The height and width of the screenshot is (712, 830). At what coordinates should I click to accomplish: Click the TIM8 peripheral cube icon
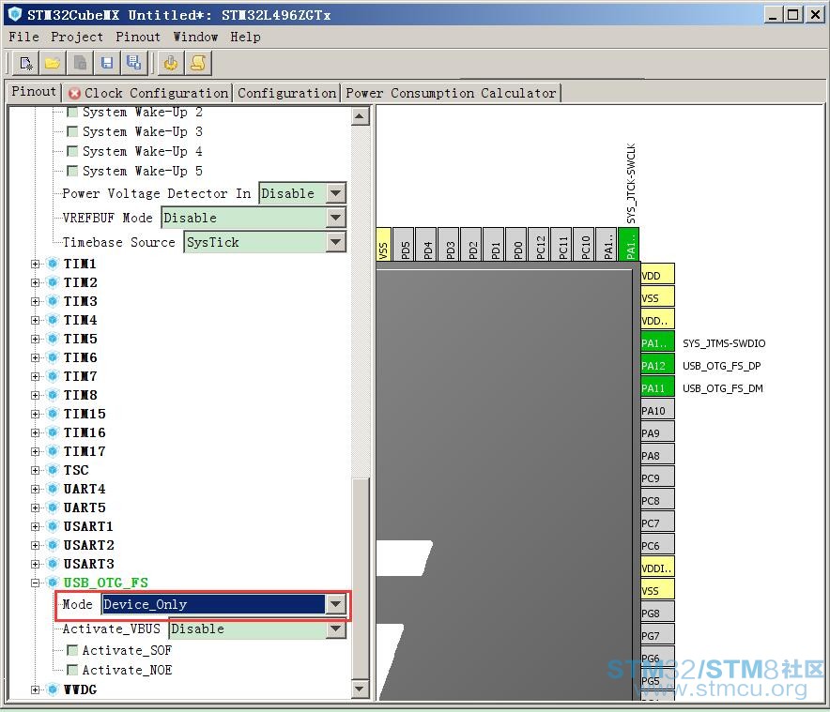click(53, 395)
